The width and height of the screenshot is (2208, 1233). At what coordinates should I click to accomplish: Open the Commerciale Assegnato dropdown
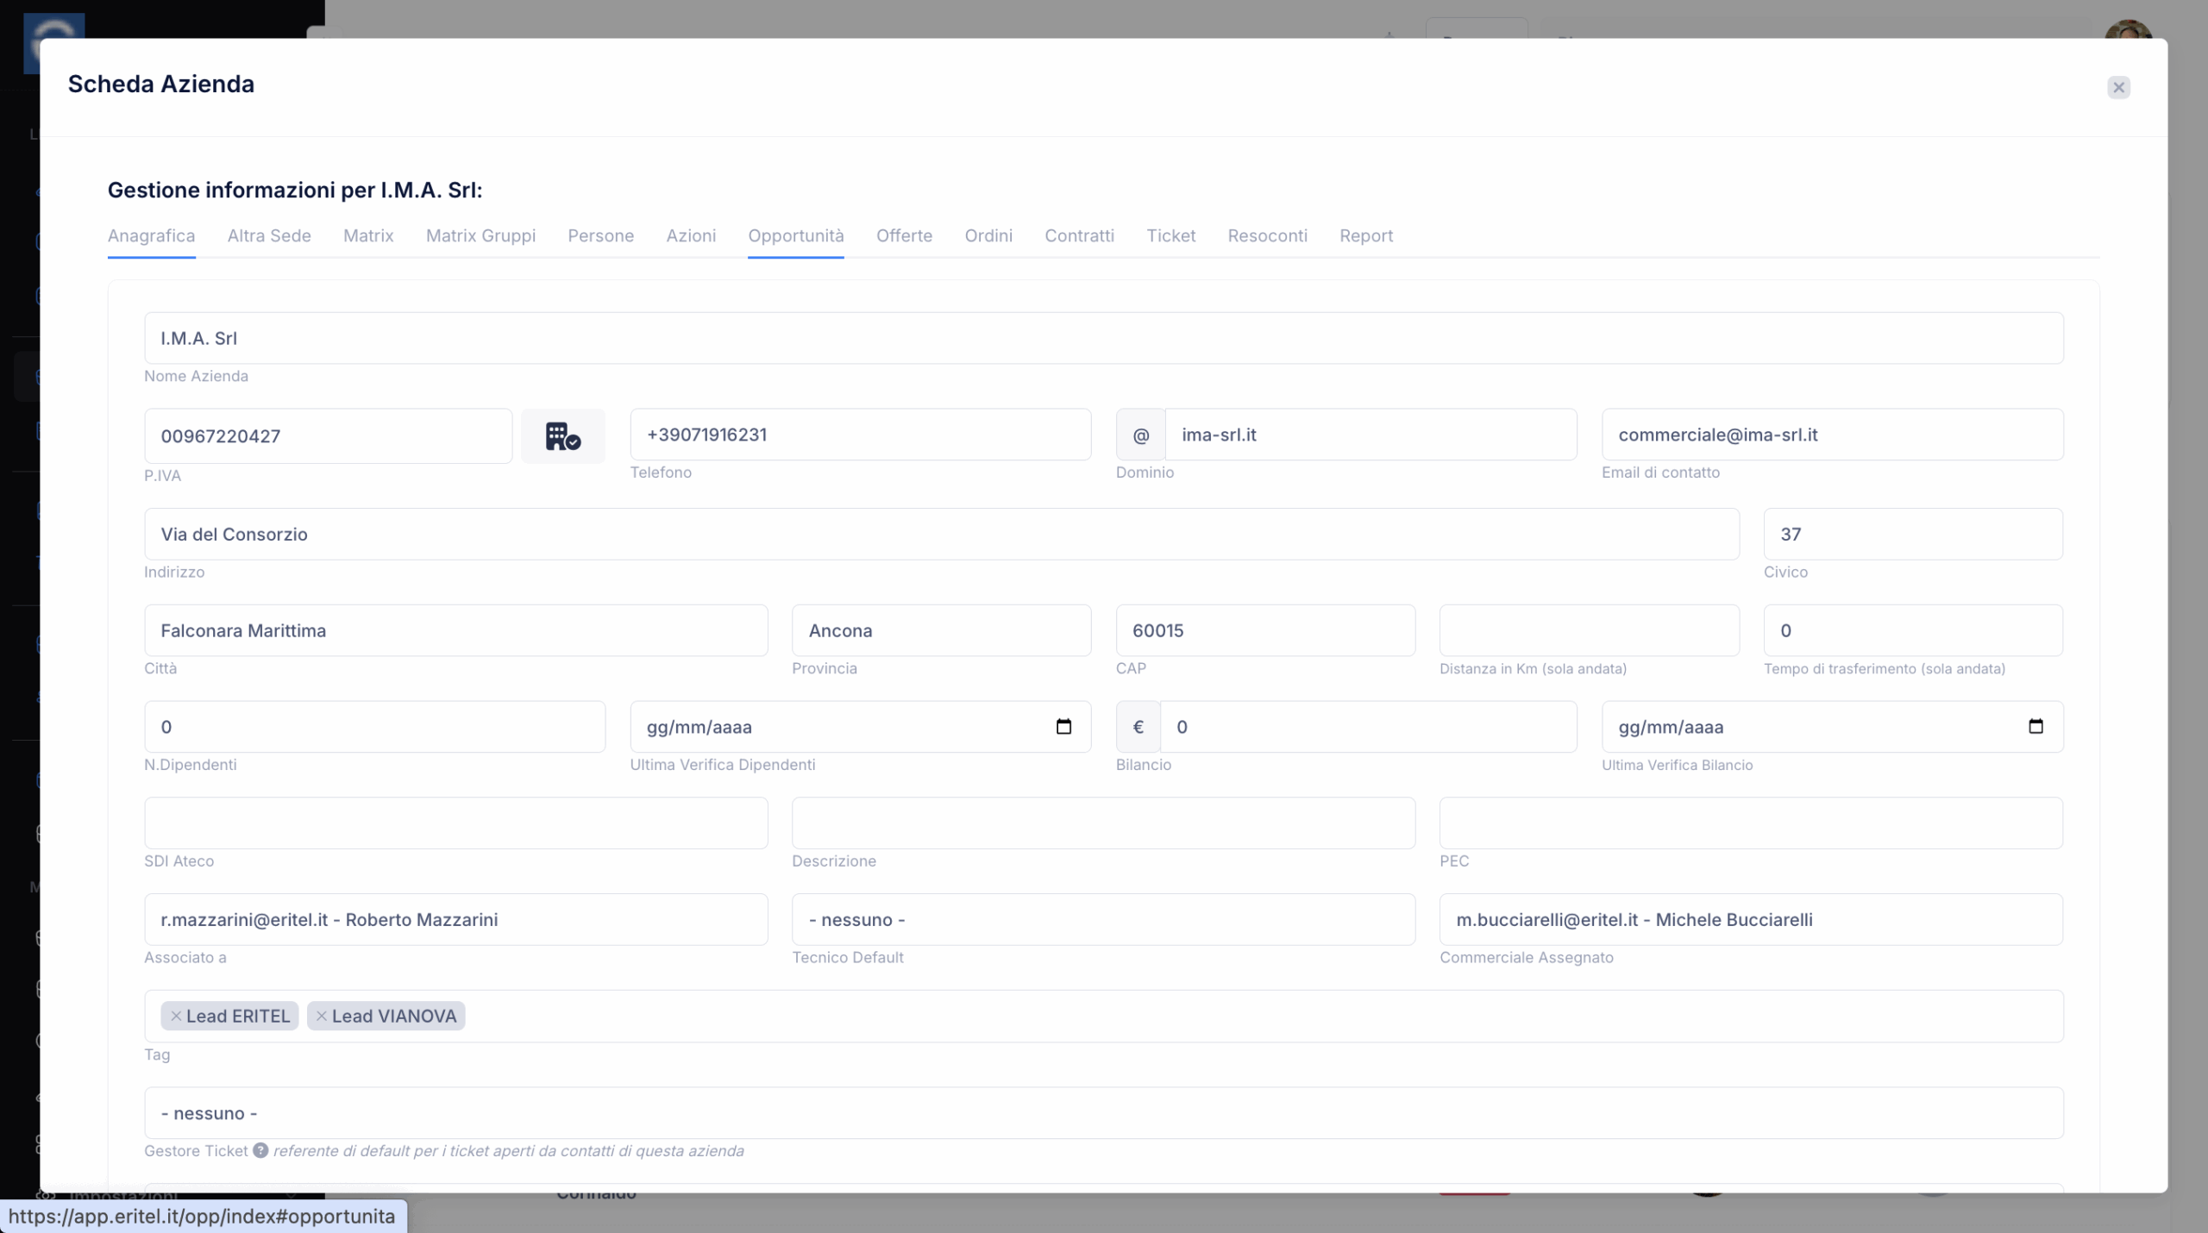coord(1750,919)
